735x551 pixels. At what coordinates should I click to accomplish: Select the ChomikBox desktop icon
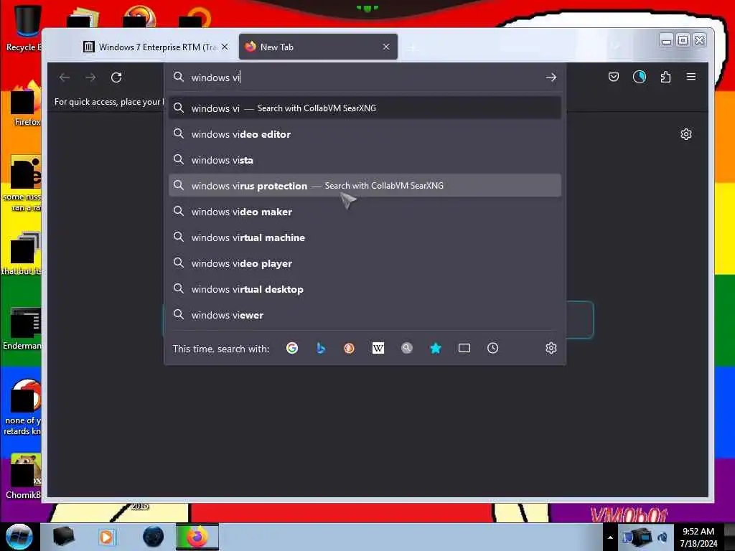click(x=24, y=476)
